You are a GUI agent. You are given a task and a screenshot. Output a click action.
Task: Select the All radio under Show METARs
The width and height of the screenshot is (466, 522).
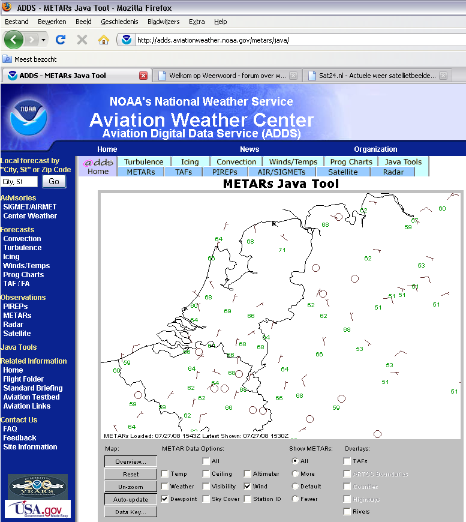click(295, 461)
